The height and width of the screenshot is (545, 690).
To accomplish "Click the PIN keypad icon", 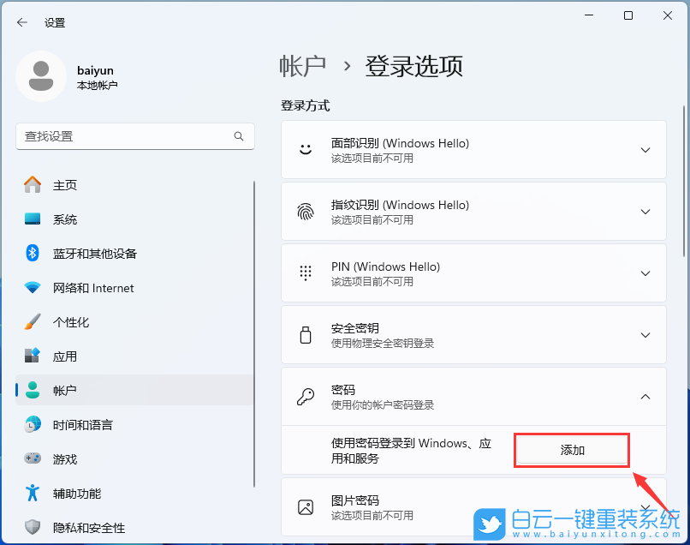I will point(305,272).
